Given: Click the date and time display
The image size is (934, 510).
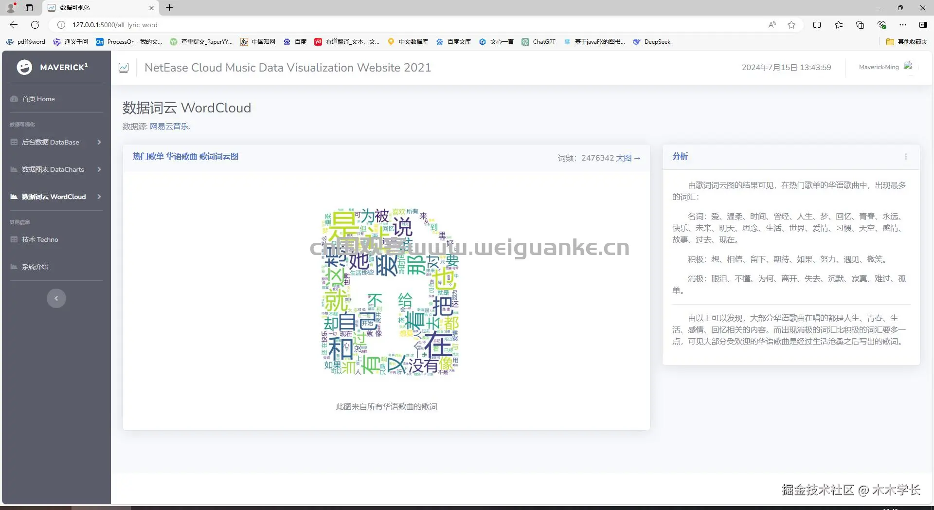Looking at the screenshot, I should 786,68.
